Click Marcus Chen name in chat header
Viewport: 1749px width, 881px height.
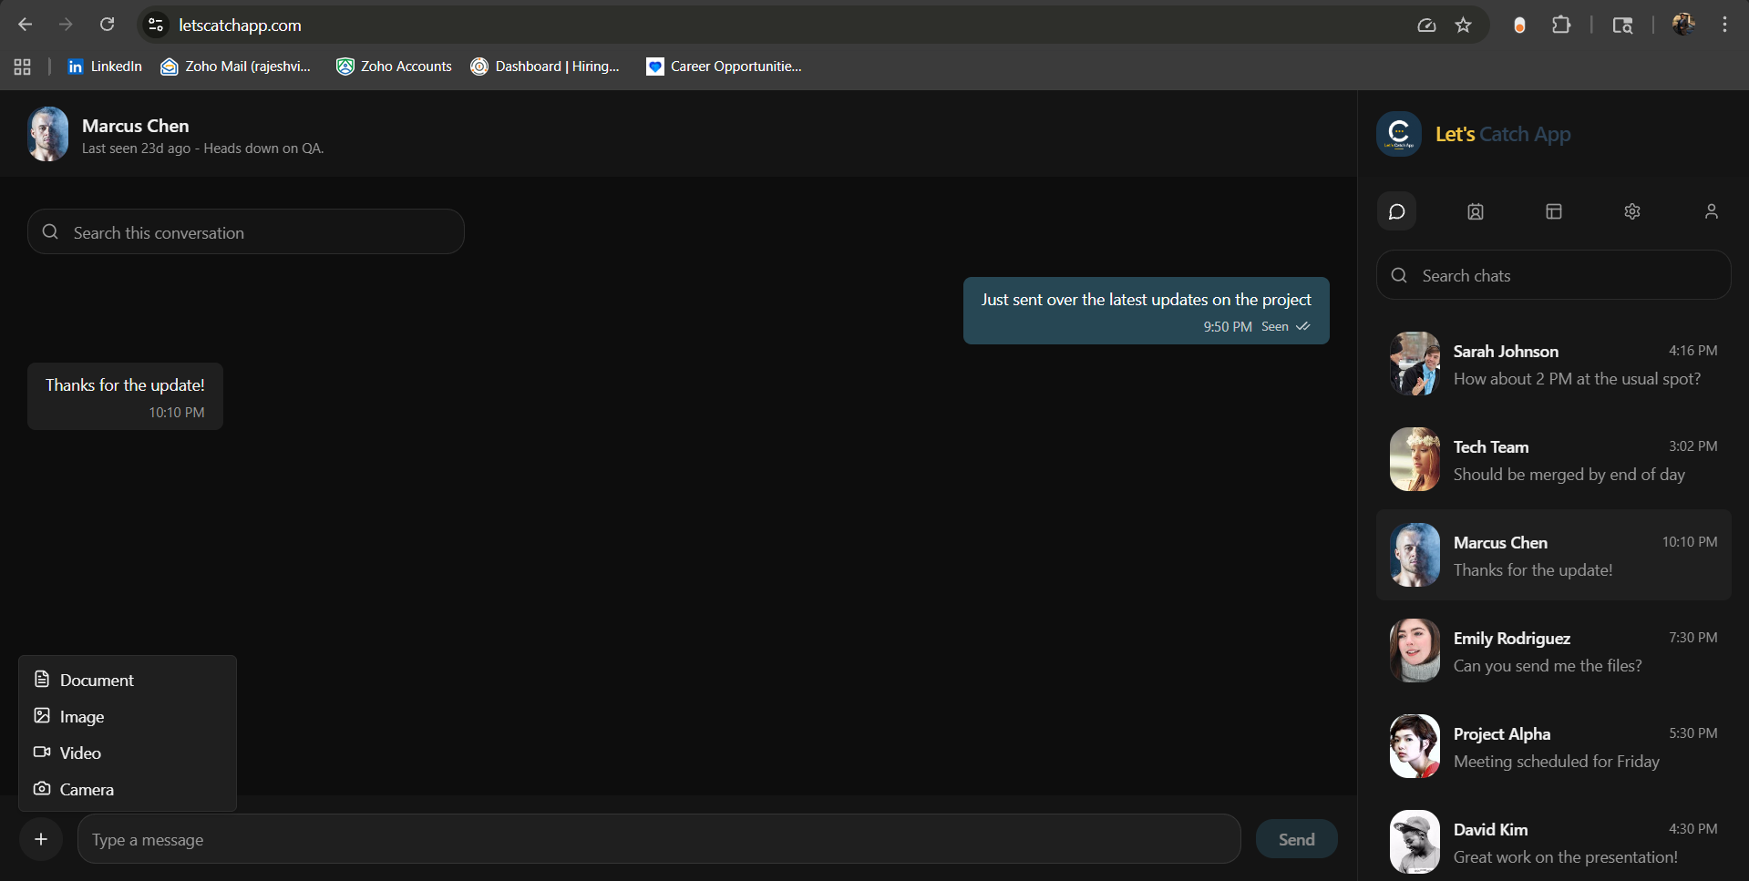pos(136,126)
